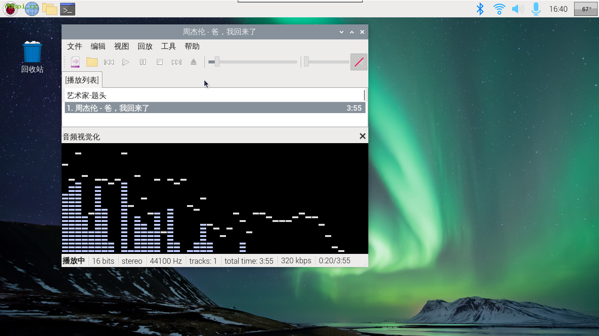Toggle the mute button with red slash
Viewport: 599px width, 336px height.
tap(359, 62)
